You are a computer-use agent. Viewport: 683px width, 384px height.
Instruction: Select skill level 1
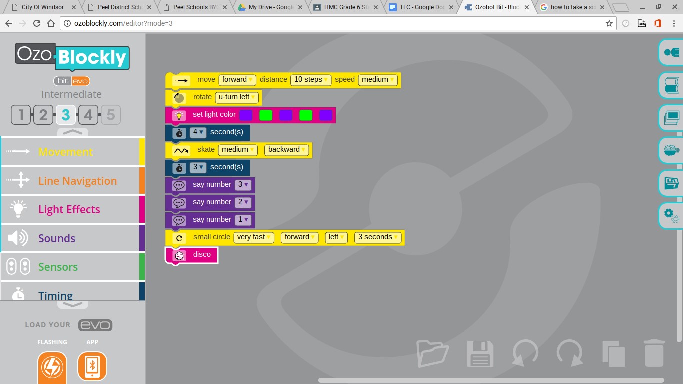pos(21,115)
